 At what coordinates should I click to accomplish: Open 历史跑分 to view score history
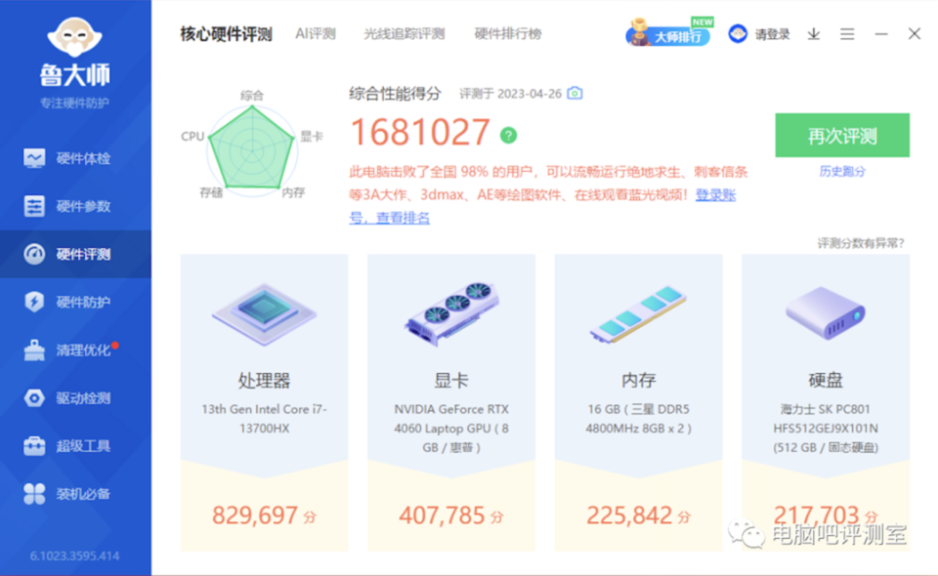coord(841,170)
